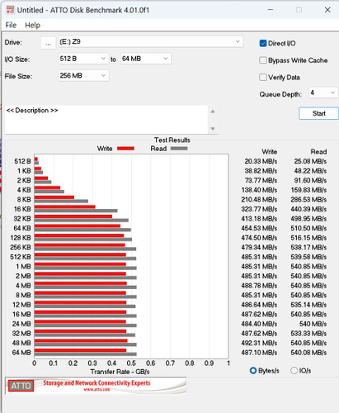Click the 64 MB chart row label

pos(21,353)
